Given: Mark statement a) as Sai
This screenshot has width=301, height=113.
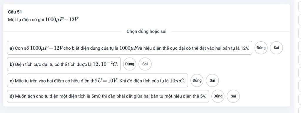Looking at the screenshot, I should pyautogui.click(x=276, y=48).
